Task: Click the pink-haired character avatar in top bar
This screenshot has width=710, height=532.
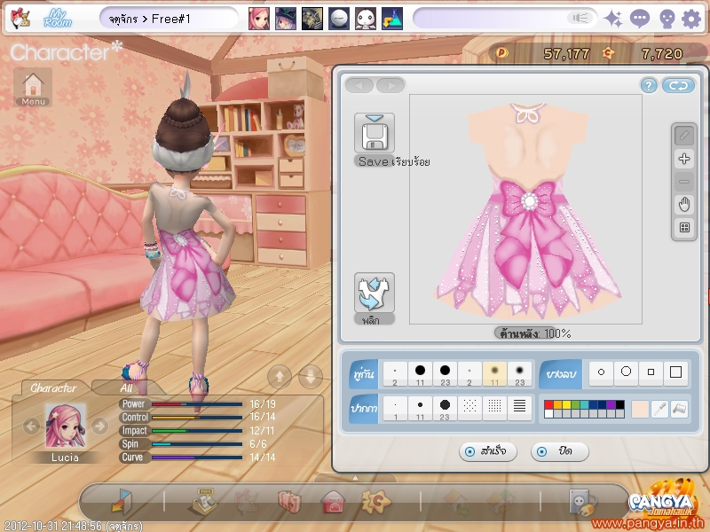Action: [x=259, y=19]
